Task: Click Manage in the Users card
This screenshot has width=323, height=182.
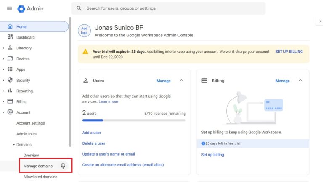Action: [164, 81]
